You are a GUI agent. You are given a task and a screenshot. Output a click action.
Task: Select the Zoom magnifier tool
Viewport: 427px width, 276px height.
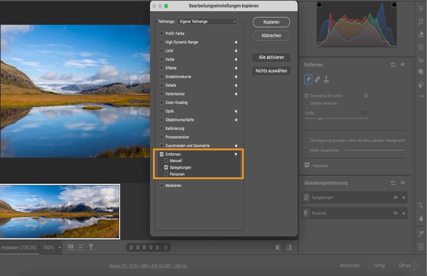click(x=421, y=205)
